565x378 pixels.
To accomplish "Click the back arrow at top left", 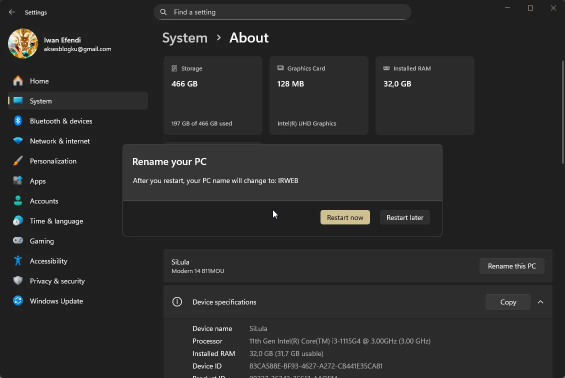I will pyautogui.click(x=11, y=12).
